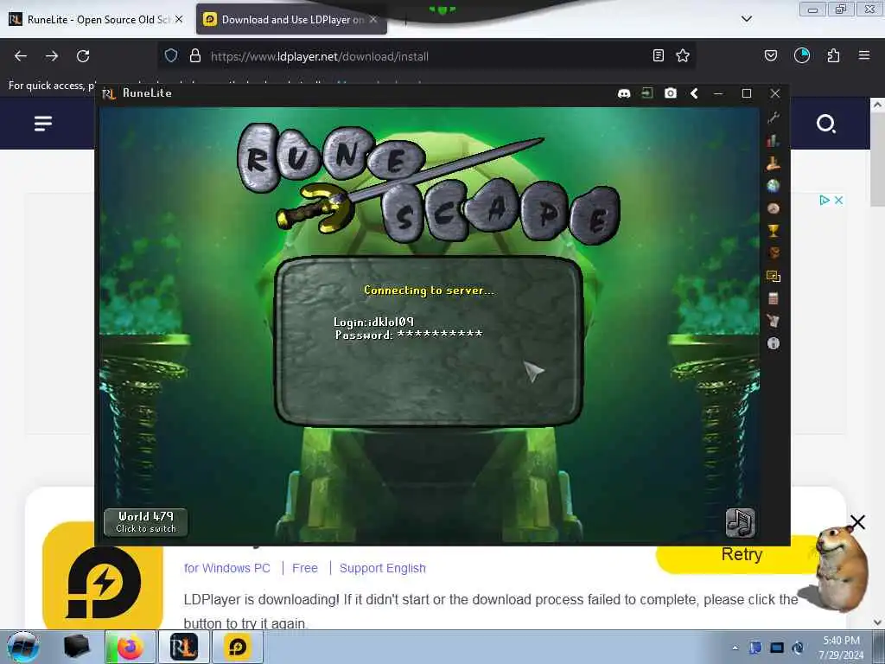The width and height of the screenshot is (885, 664).
Task: Open the gold trophy Hiscore panel
Action: (x=774, y=230)
